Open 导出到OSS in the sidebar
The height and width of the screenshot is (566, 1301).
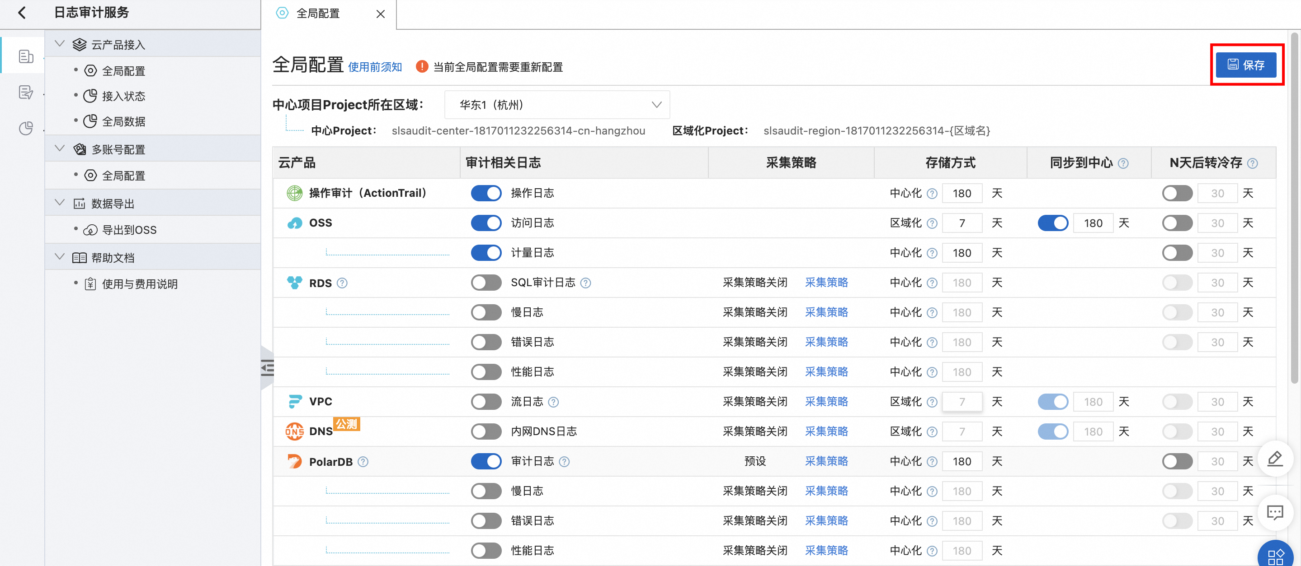pyautogui.click(x=129, y=230)
